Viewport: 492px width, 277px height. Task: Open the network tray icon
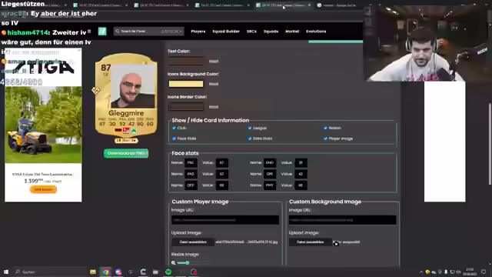452,272
